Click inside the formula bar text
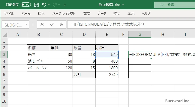 107,24
